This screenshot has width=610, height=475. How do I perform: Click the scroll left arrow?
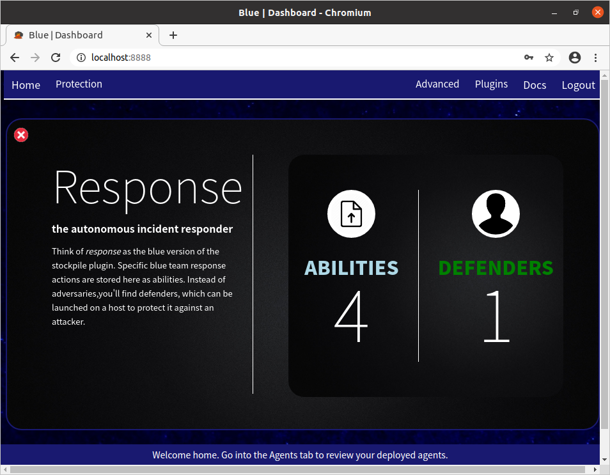coord(4,469)
